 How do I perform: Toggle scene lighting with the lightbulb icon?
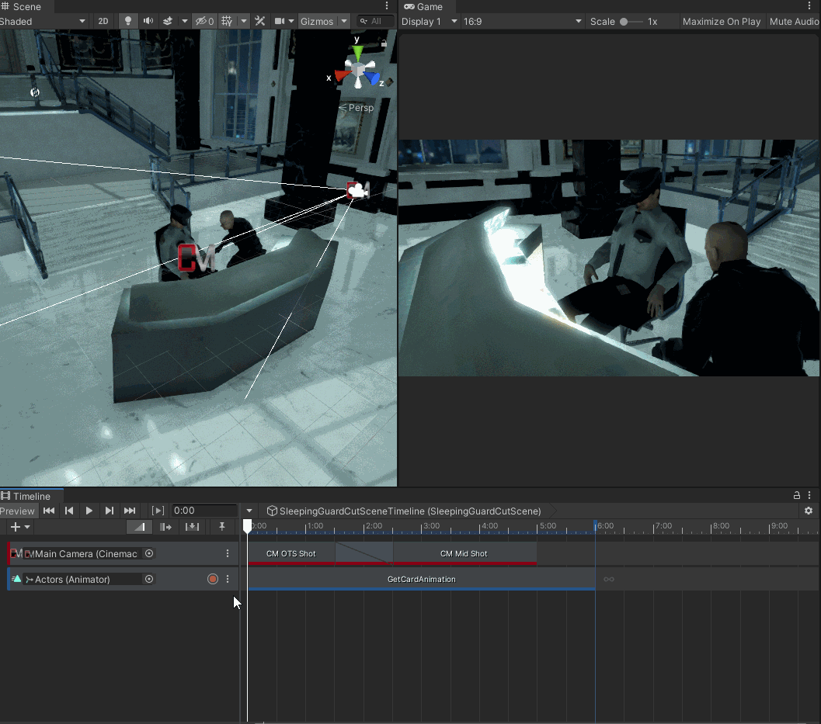128,22
